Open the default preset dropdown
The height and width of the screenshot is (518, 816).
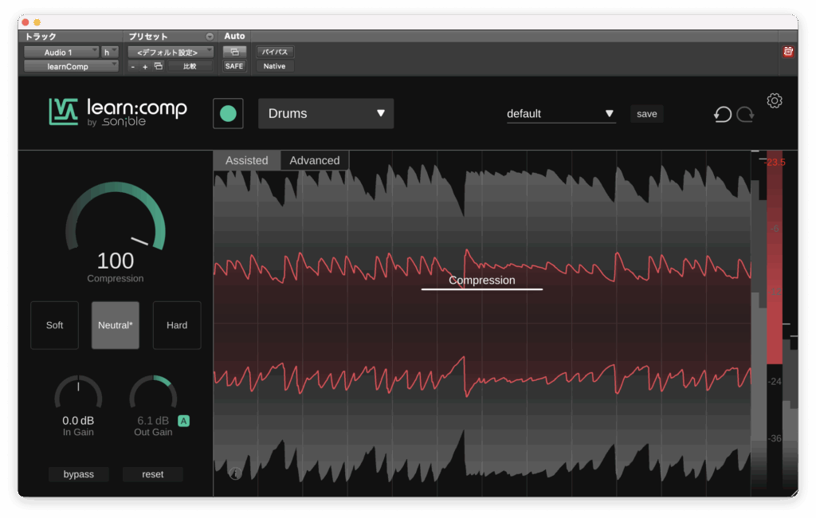tap(561, 113)
